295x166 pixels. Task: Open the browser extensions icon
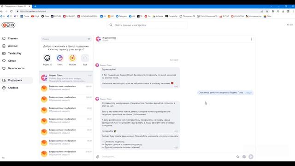[x=273, y=11]
